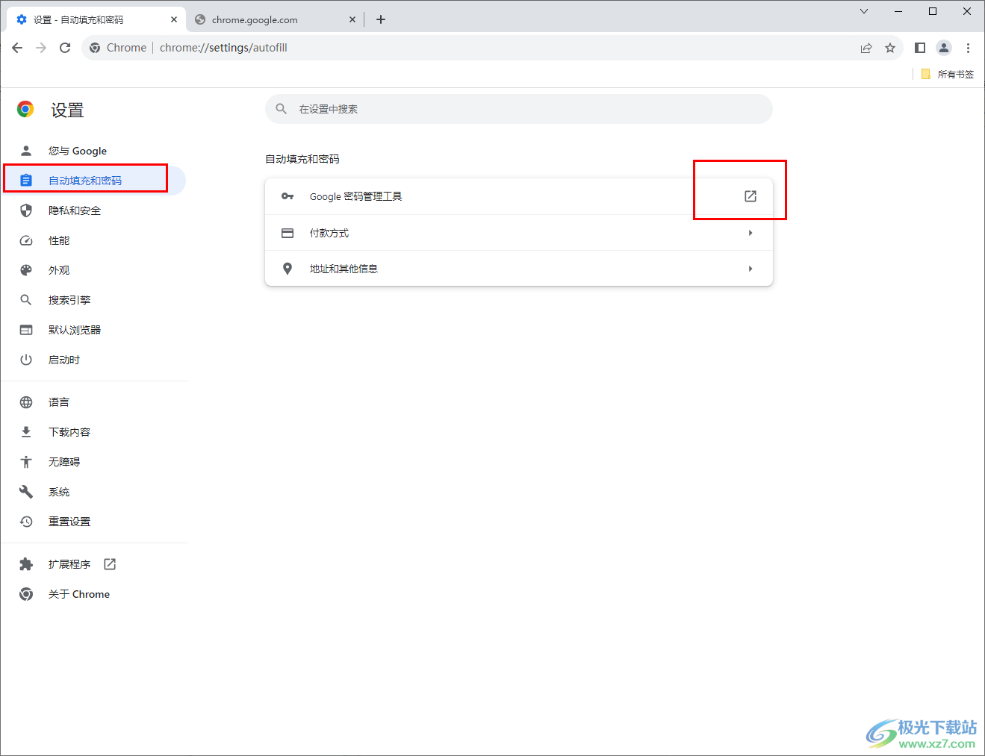
Task: Click the browser Back arrow
Action: 17,48
